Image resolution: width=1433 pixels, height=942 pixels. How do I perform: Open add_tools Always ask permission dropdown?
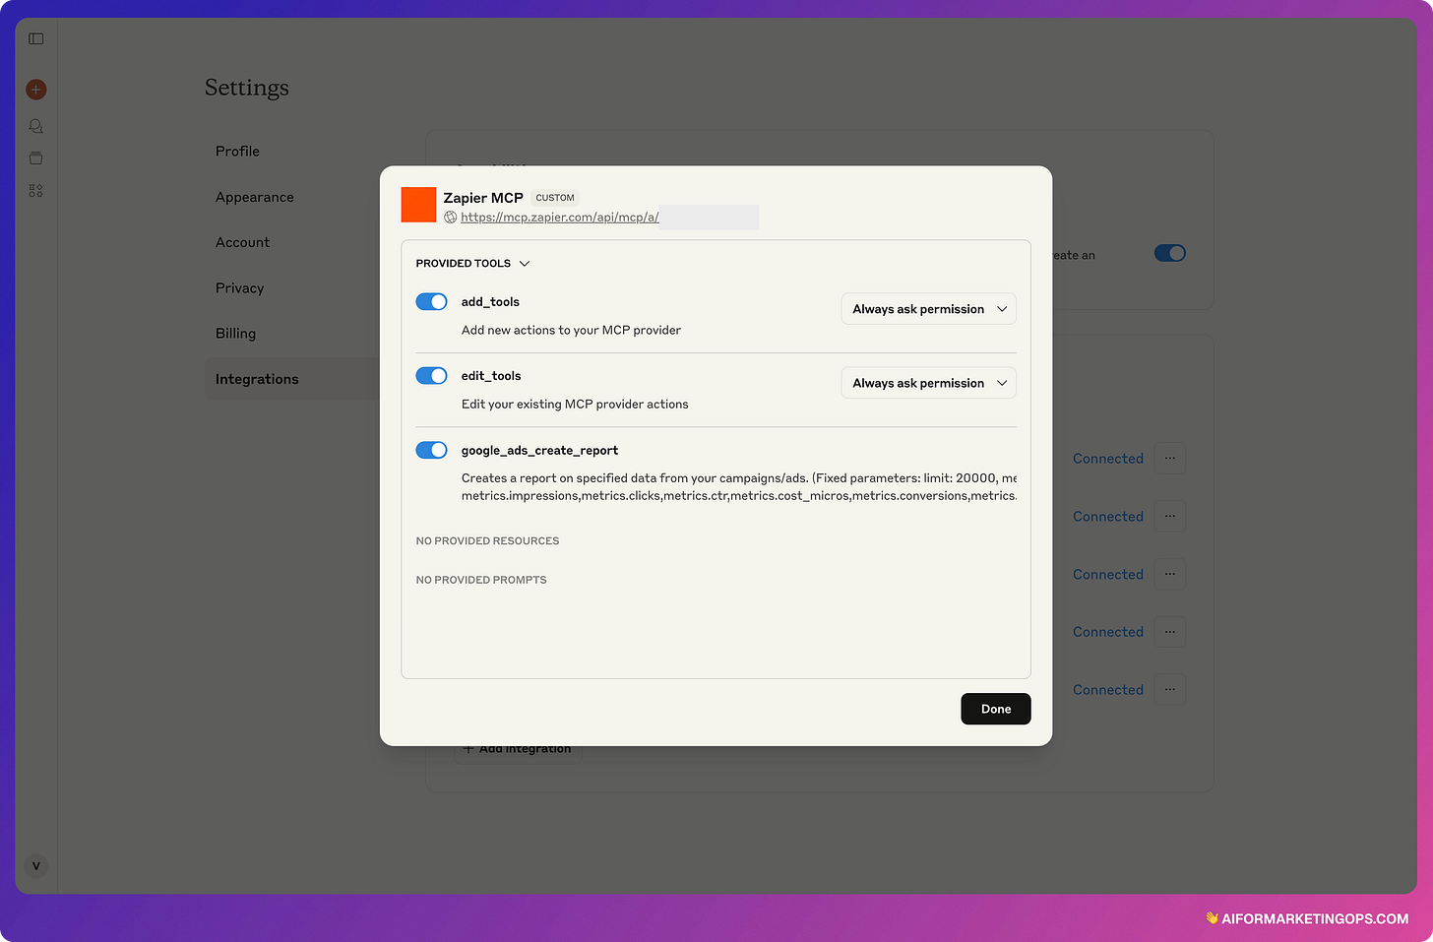coord(929,309)
